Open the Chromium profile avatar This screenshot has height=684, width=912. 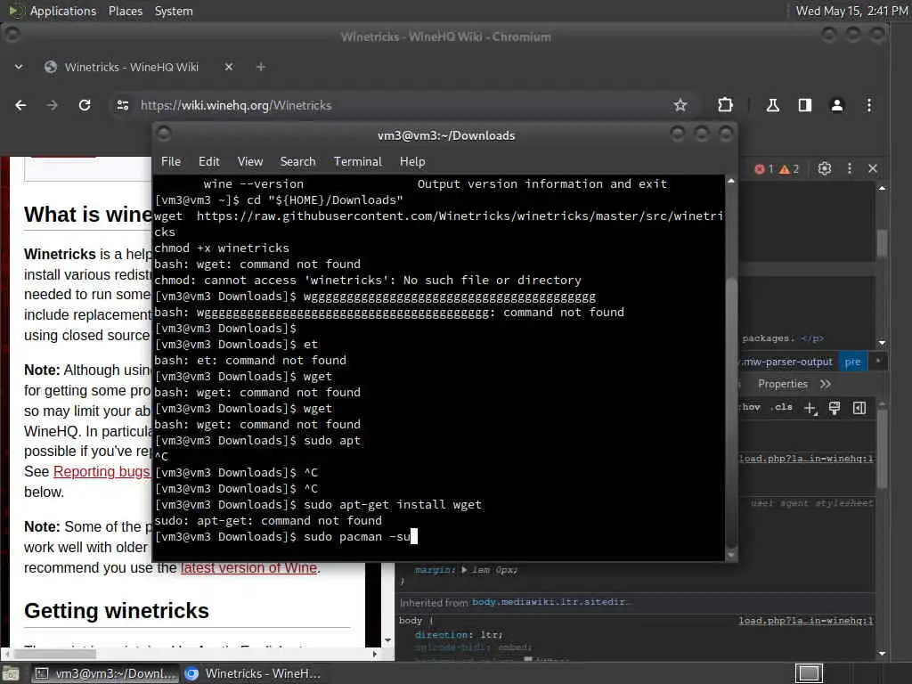point(837,105)
